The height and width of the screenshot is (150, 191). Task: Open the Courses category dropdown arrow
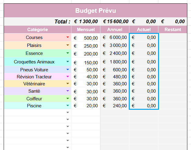(x=68, y=37)
